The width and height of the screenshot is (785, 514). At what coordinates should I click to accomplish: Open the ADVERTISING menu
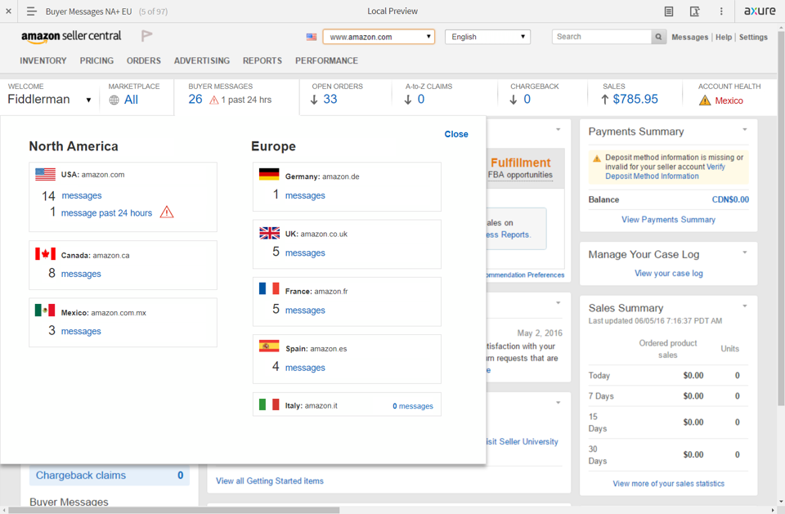202,60
